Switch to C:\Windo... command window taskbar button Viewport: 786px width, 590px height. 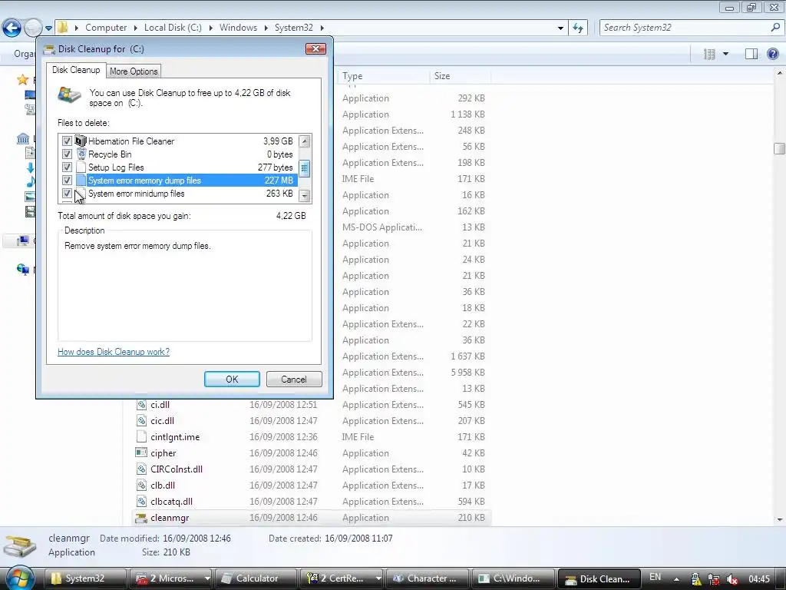pyautogui.click(x=514, y=578)
